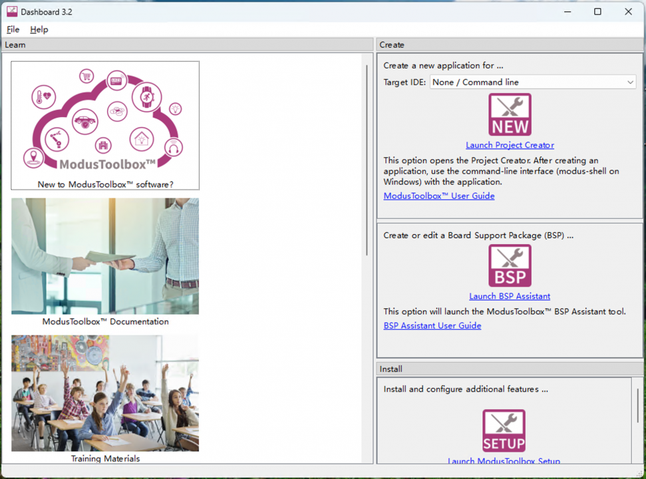646x479 pixels.
Task: Open the Help menu
Action: click(x=39, y=29)
